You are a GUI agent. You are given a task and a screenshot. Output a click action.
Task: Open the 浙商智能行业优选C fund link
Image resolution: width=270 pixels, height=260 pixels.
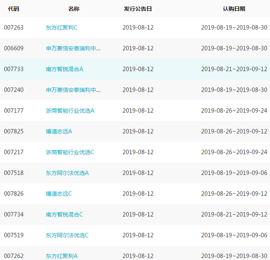pyautogui.click(x=70, y=152)
